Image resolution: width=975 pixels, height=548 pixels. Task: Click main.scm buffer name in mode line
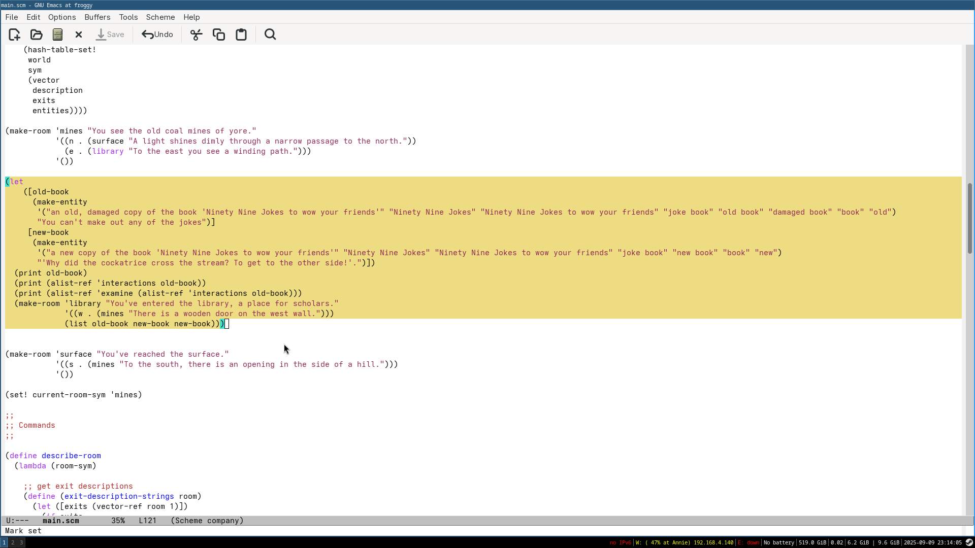[x=60, y=521]
